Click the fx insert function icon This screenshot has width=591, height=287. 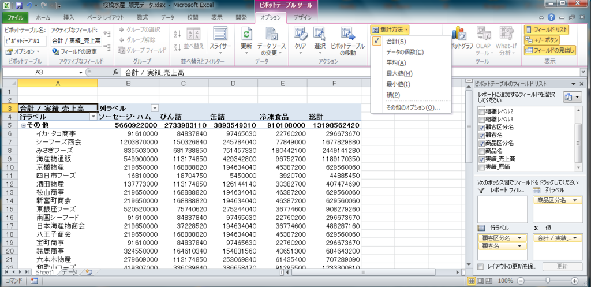(x=115, y=72)
